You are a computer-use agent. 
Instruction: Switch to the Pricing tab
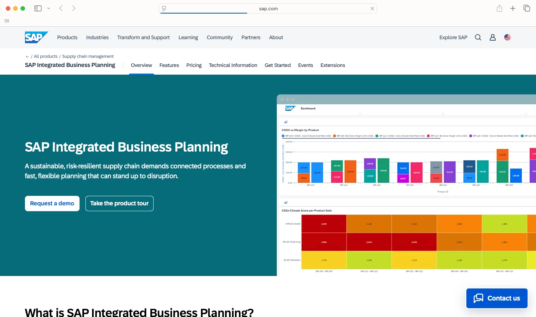pyautogui.click(x=194, y=65)
